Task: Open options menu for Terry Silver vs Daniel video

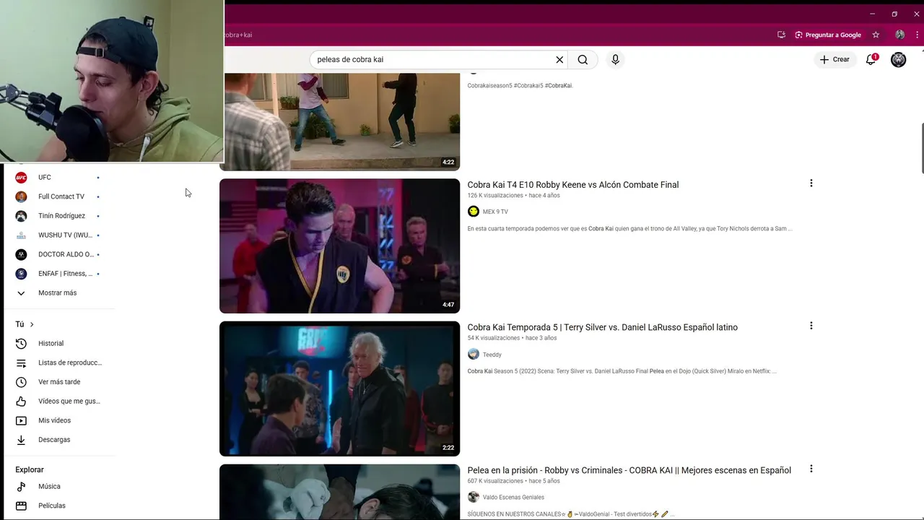Action: (811, 326)
